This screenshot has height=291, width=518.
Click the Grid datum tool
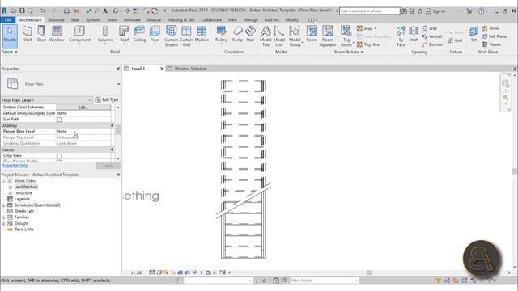click(455, 40)
